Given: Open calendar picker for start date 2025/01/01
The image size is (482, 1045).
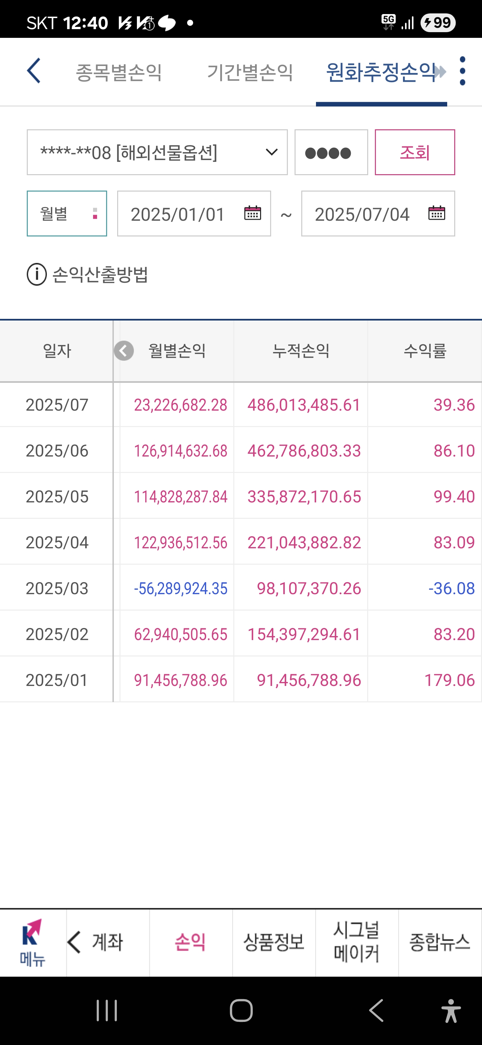Looking at the screenshot, I should 253,213.
